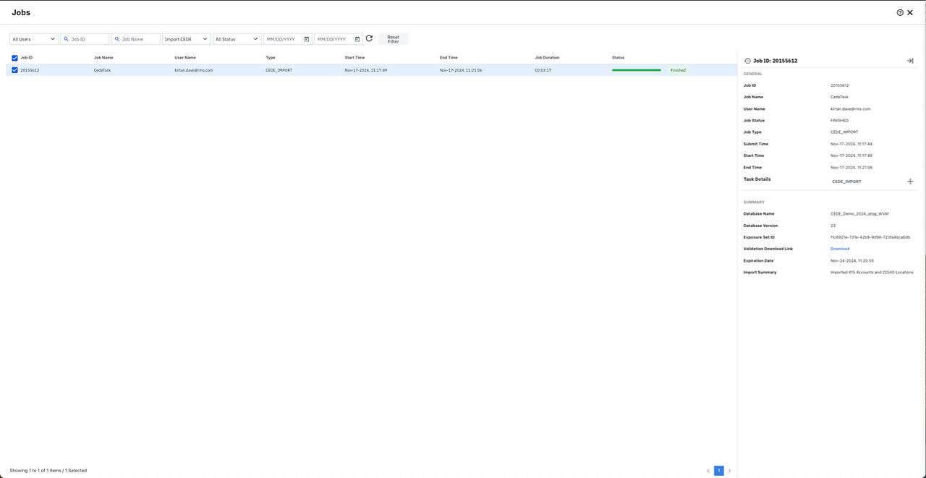This screenshot has width=926, height=478.
Task: Collapse the job details panel arrow
Action: [x=910, y=61]
